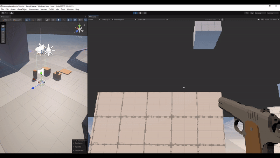Open the GameObject menu
The image size is (280, 158).
point(22,9)
